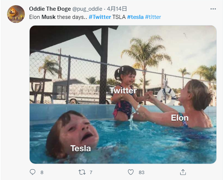Click the reply speech bubble icon

[33, 172]
